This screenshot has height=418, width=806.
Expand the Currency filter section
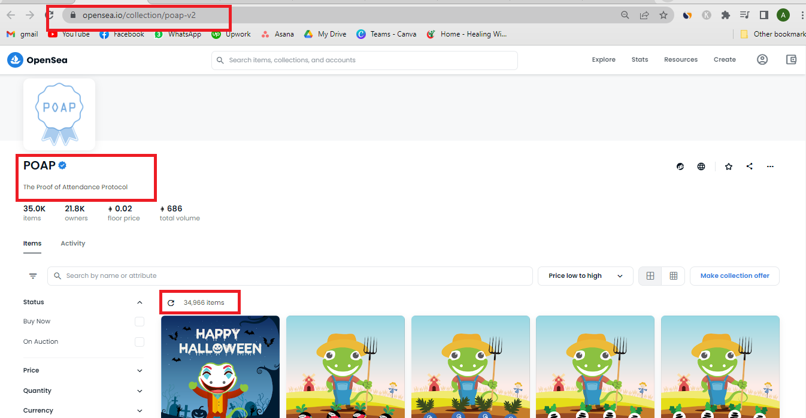(84, 411)
